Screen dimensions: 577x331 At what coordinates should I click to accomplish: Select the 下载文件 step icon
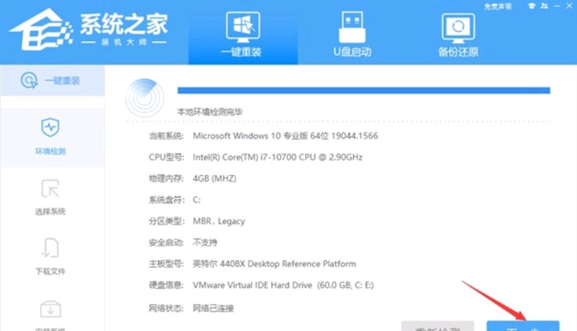point(50,248)
